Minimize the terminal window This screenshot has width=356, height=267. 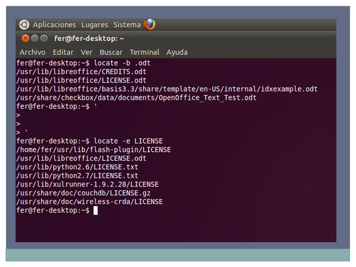point(34,38)
